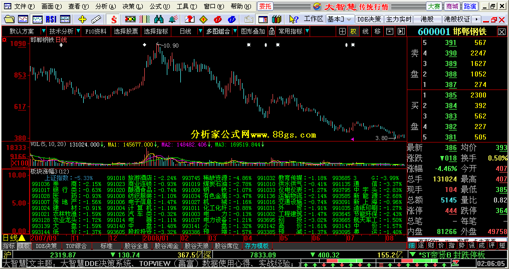Image resolution: width=509 pixels, height=269 pixels.
Task: Expand the 日线 yellow triangle at bottom-left
Action: point(21,238)
